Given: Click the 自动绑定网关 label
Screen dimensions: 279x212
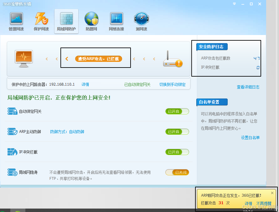Looking at the screenshot, I should coord(30,111).
